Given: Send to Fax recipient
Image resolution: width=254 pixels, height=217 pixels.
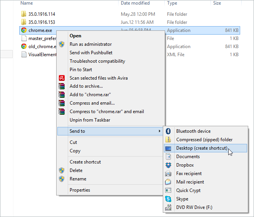Looking at the screenshot, I should tap(206, 174).
